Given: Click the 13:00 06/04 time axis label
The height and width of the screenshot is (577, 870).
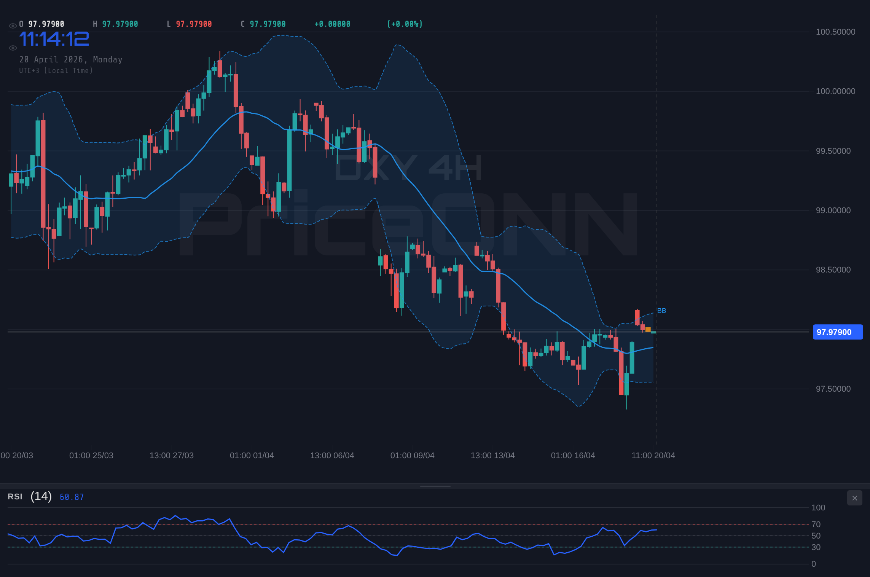Looking at the screenshot, I should (x=332, y=456).
